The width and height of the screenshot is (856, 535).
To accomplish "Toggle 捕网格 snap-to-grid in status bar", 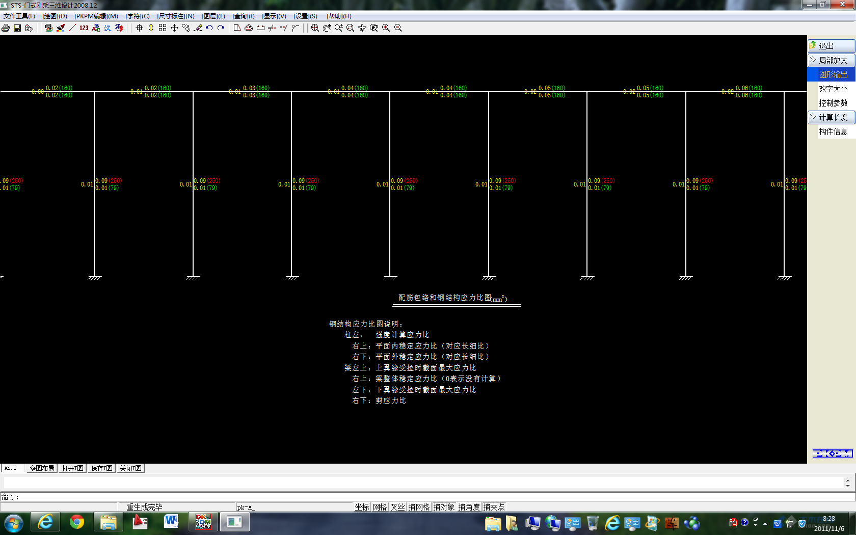I will pos(419,507).
